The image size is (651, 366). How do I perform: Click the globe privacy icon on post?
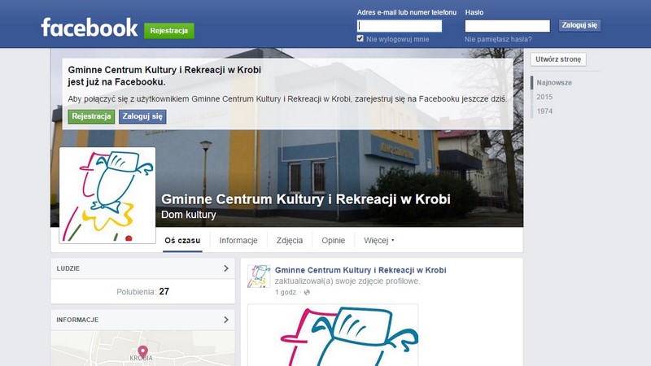[307, 292]
